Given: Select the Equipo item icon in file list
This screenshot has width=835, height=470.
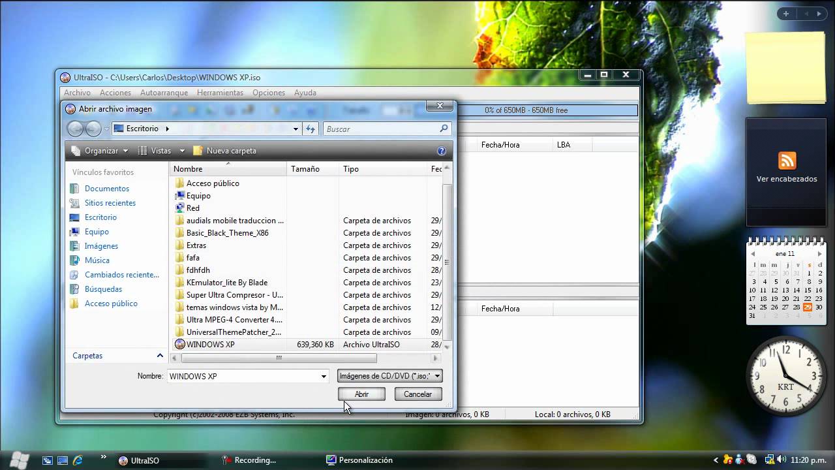Looking at the screenshot, I should (x=180, y=196).
